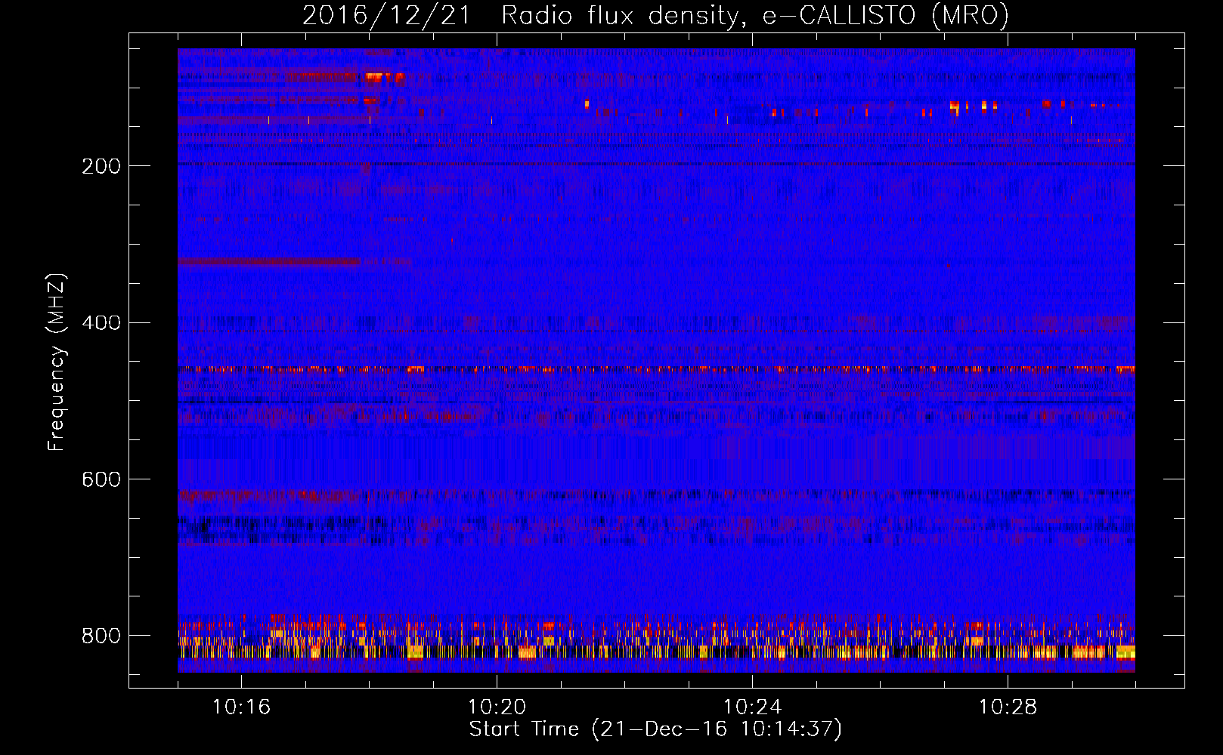Viewport: 1223px width, 755px height.
Task: Click the 'Frequency (MHZ)' axis label
Action: tap(57, 362)
